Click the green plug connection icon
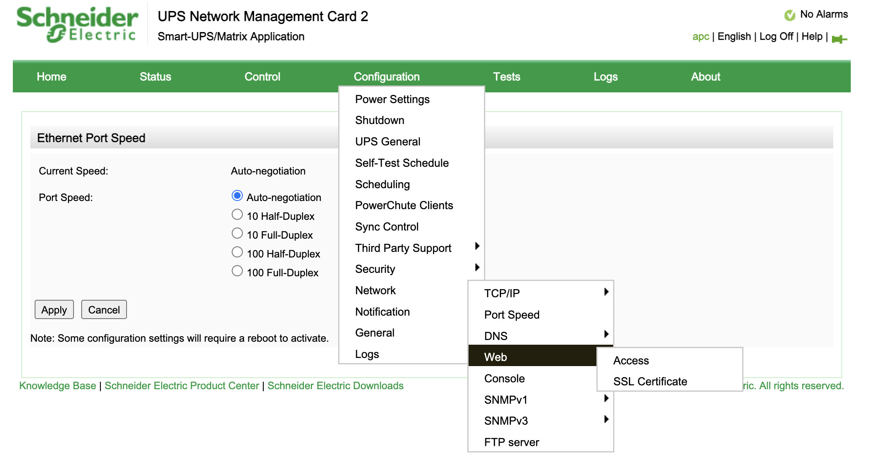 pos(839,39)
